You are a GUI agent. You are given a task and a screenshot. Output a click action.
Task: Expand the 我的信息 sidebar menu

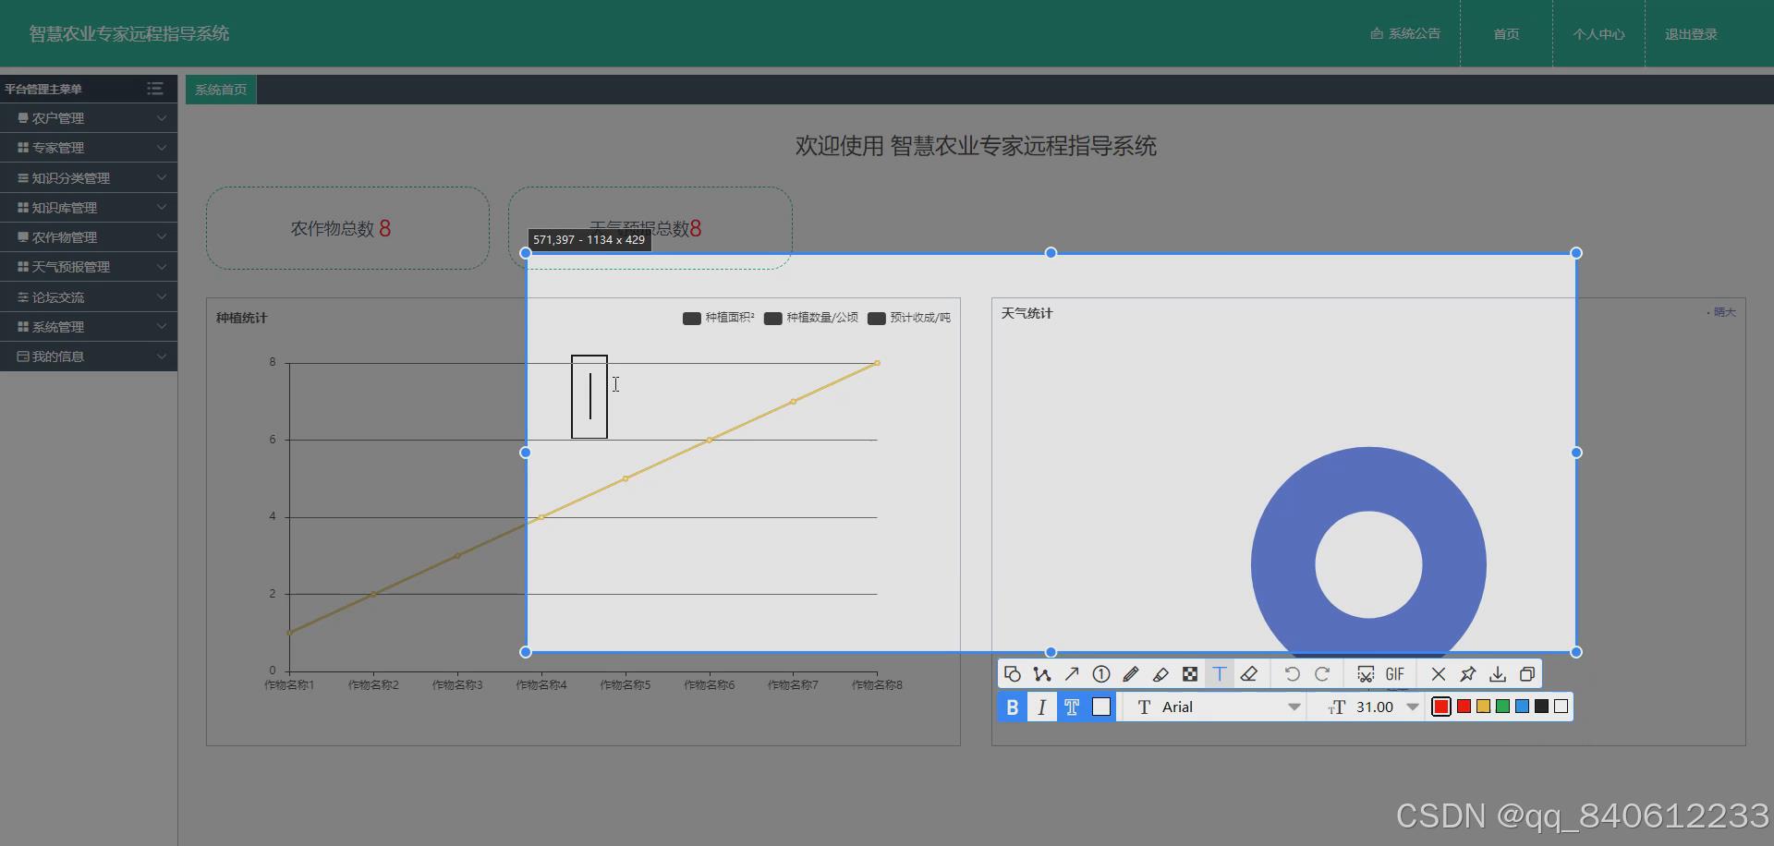89,357
